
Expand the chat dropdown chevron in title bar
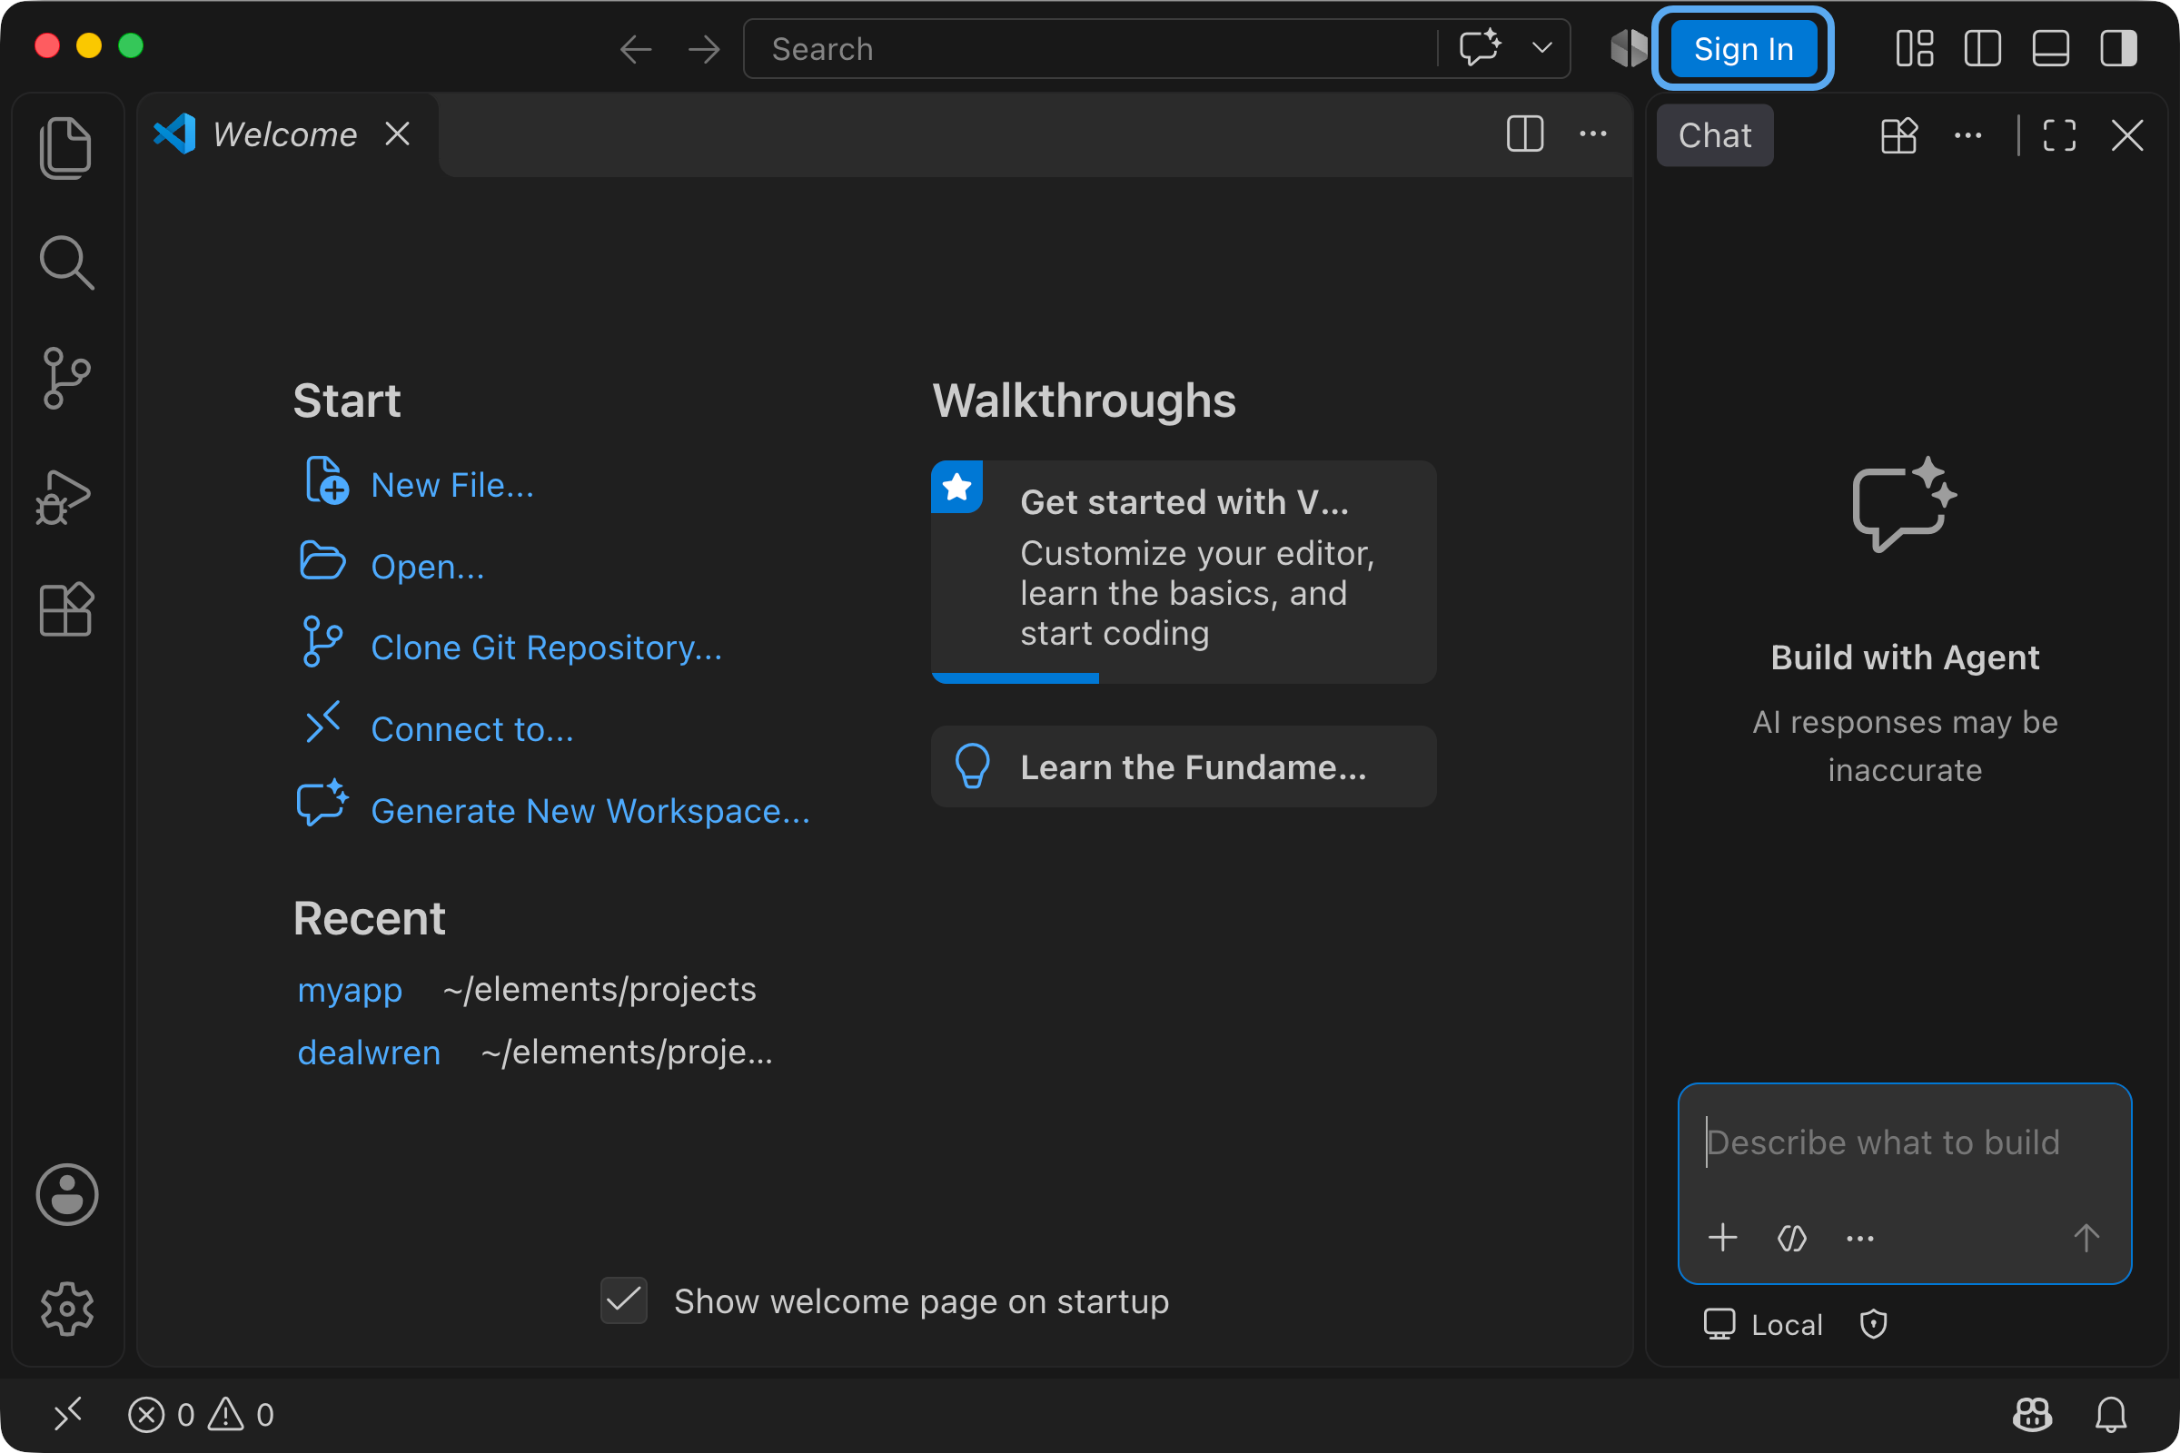click(x=1541, y=48)
